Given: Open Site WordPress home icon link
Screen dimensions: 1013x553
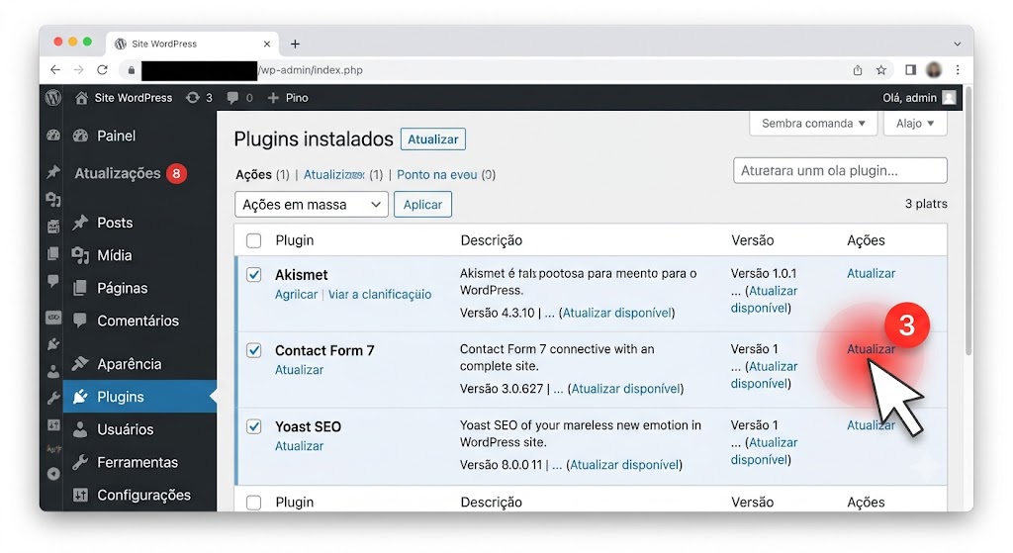Looking at the screenshot, I should click(x=81, y=98).
